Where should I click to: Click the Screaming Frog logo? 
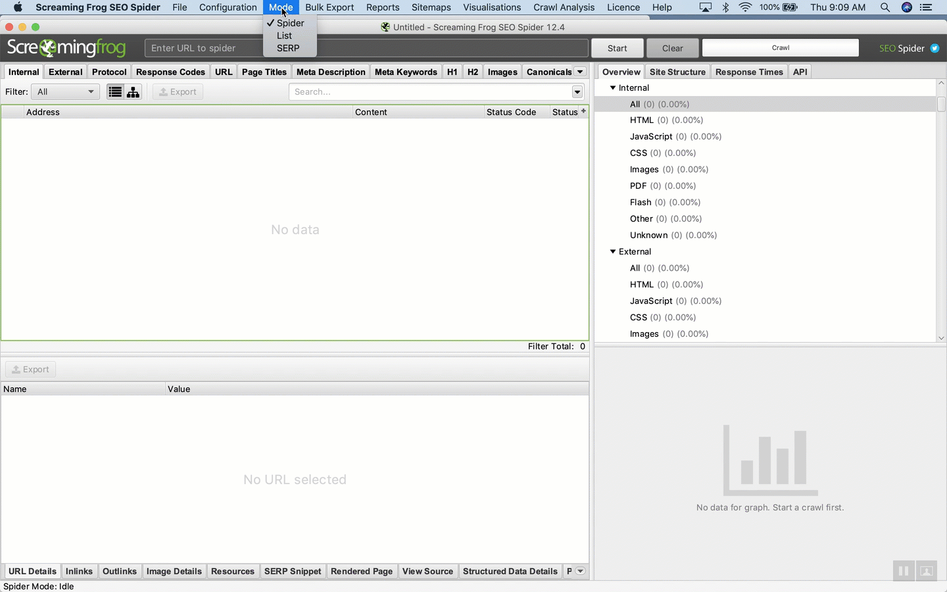[x=66, y=48]
